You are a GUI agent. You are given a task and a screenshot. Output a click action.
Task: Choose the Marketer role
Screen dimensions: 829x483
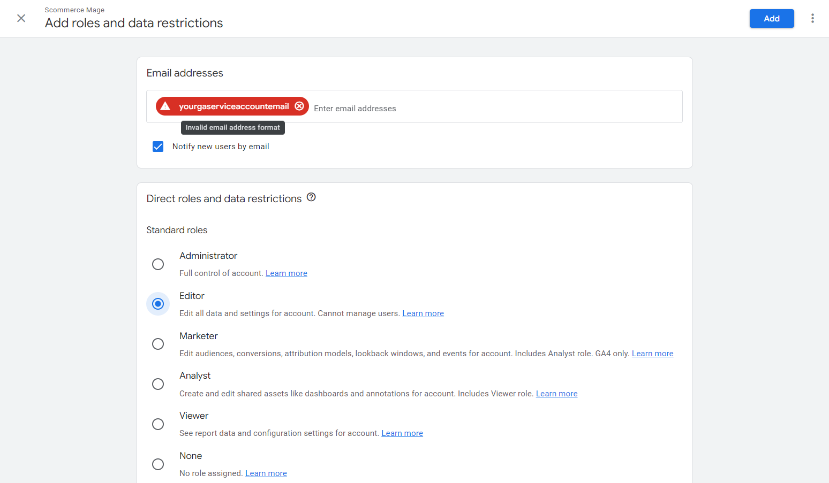[x=158, y=344]
